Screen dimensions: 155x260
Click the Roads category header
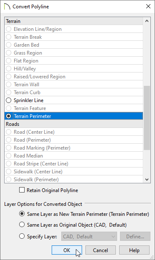coord(74,124)
